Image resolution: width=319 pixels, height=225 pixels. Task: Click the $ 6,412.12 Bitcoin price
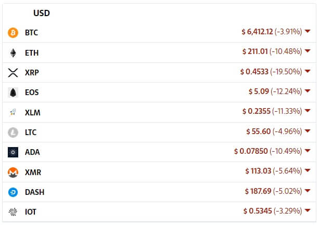[x=257, y=32]
